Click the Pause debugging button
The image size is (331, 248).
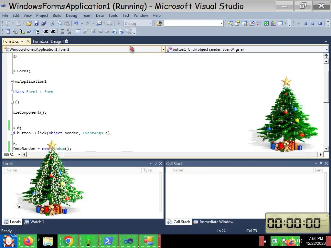point(305,23)
